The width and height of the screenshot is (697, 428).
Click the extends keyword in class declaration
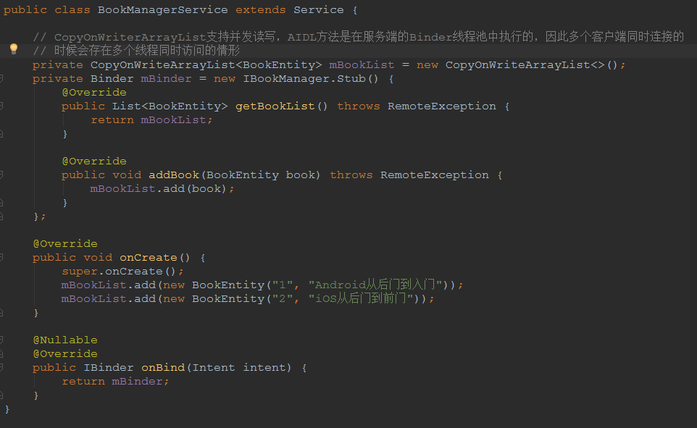tap(261, 10)
